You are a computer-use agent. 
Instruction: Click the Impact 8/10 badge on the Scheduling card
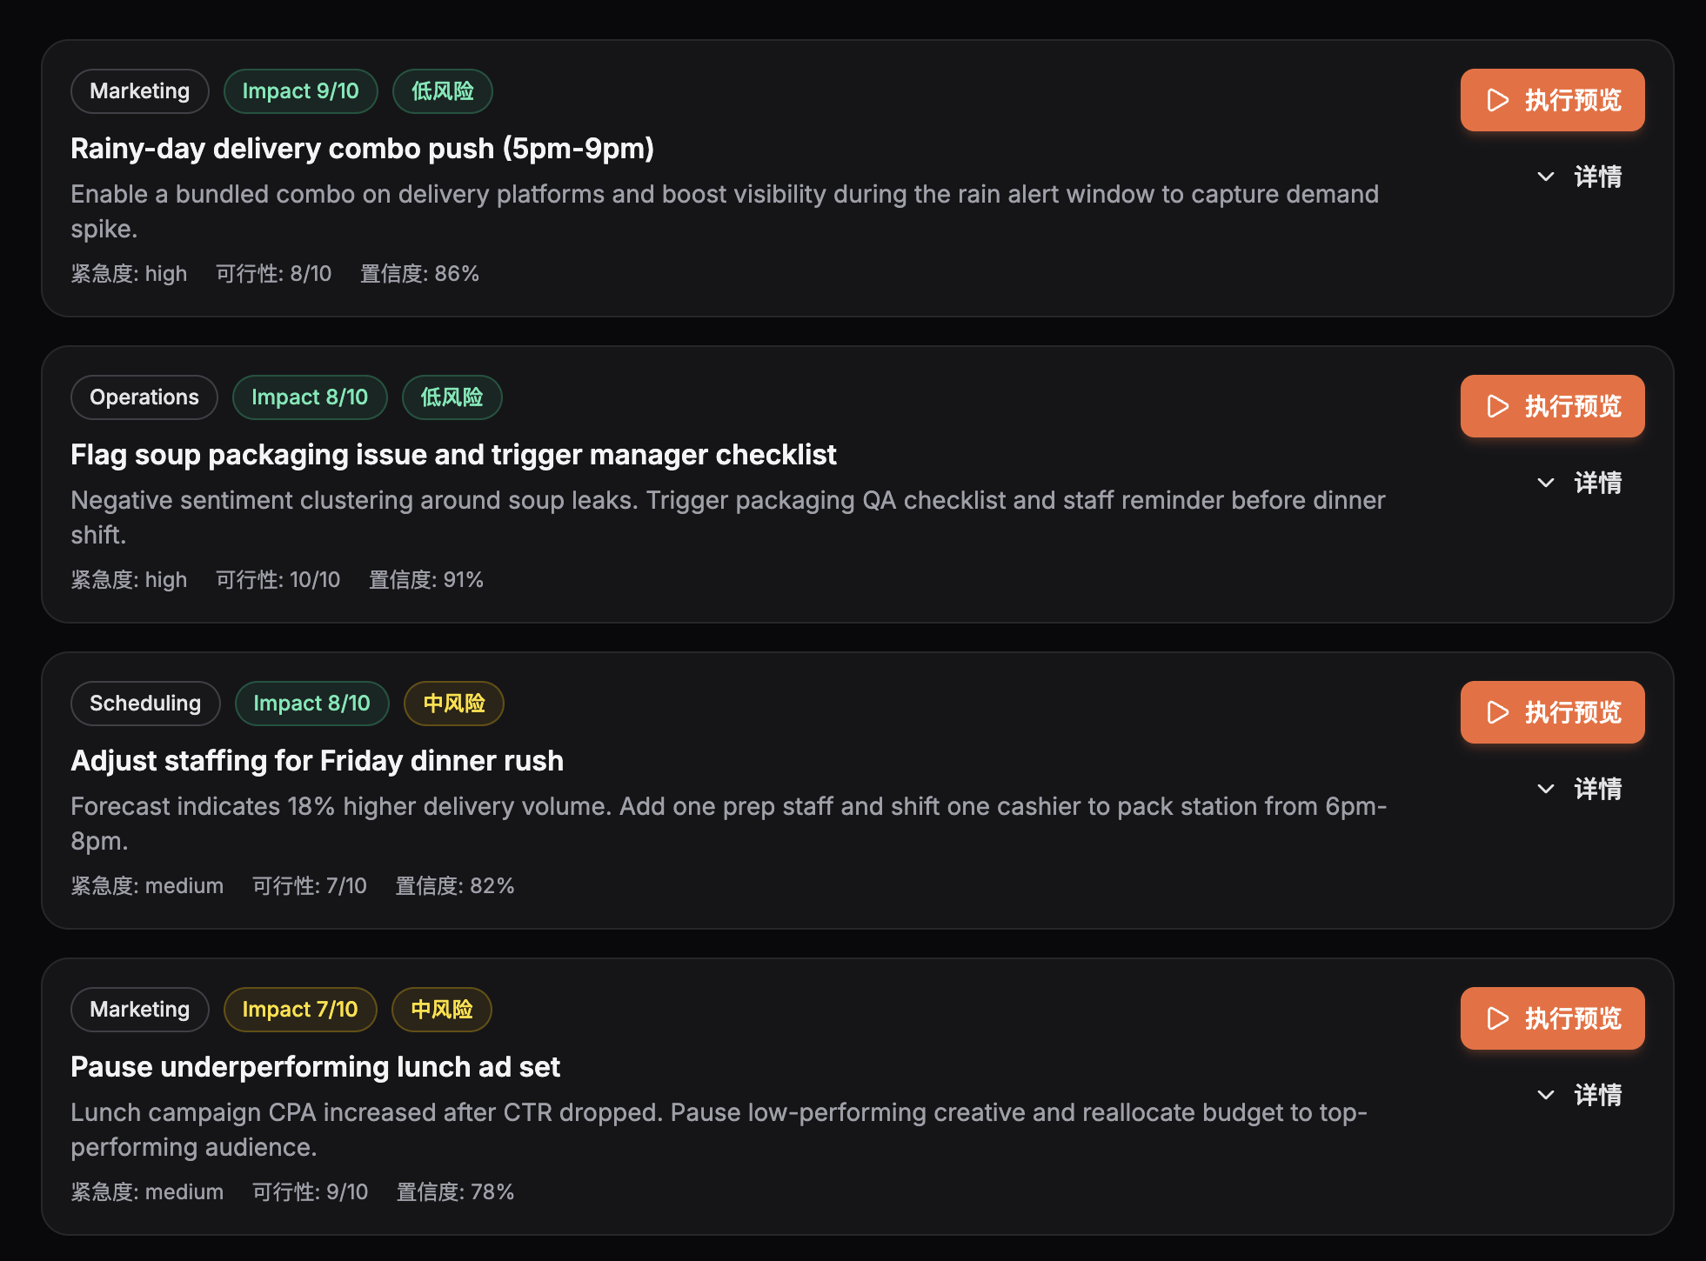(311, 703)
